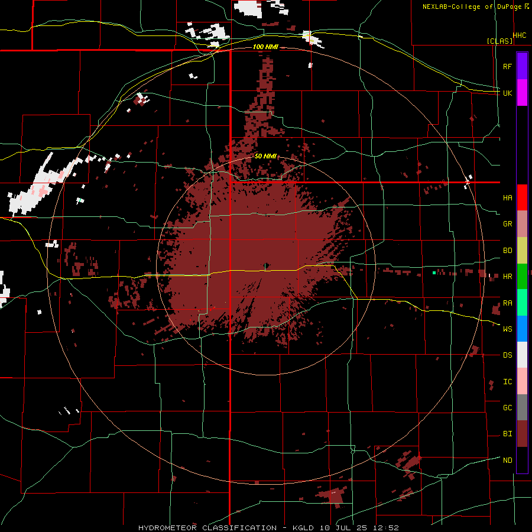The height and width of the screenshot is (532, 532).
Task: Click the IC legend label
Action: pyautogui.click(x=507, y=382)
